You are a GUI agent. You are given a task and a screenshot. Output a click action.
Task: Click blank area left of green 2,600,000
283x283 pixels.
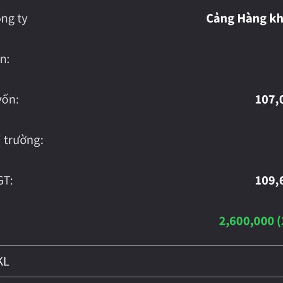click(x=118, y=221)
